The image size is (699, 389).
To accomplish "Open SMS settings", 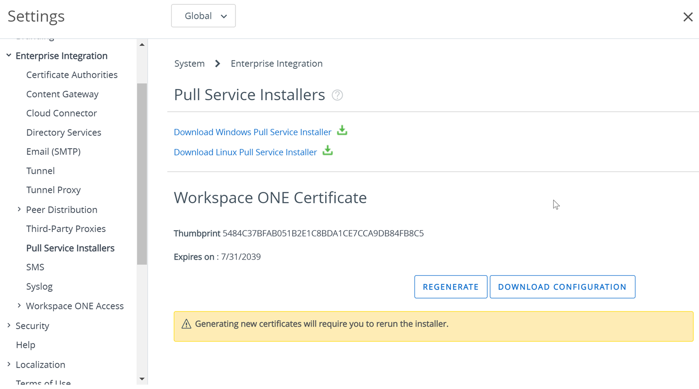I will 35,267.
